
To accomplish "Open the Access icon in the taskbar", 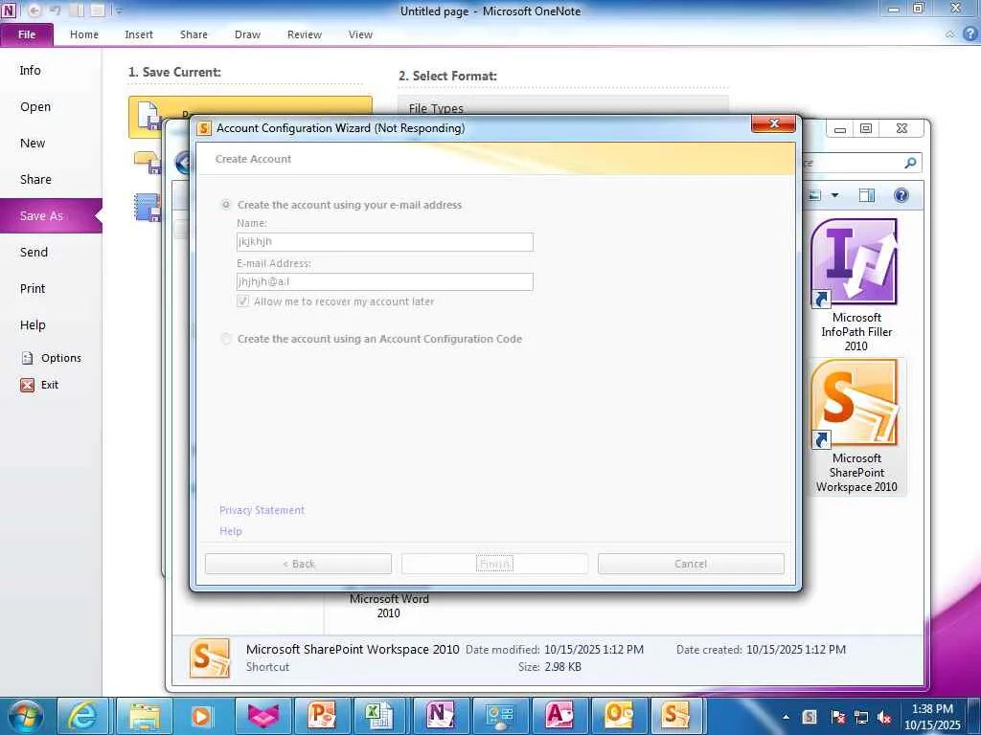I will 559,716.
